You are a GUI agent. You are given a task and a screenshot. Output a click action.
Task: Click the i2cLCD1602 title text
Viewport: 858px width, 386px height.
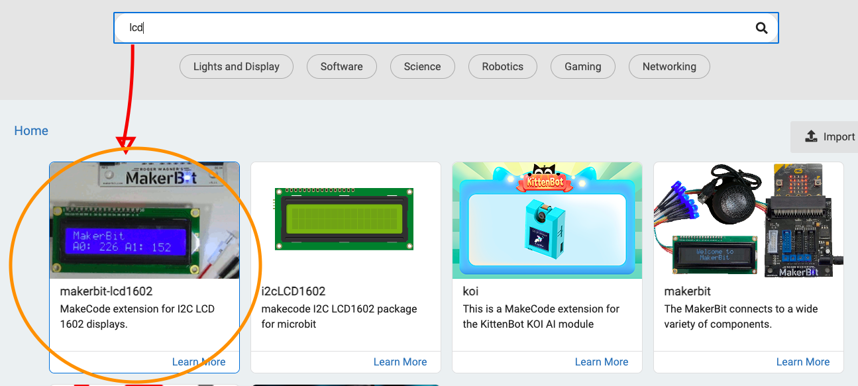point(294,291)
